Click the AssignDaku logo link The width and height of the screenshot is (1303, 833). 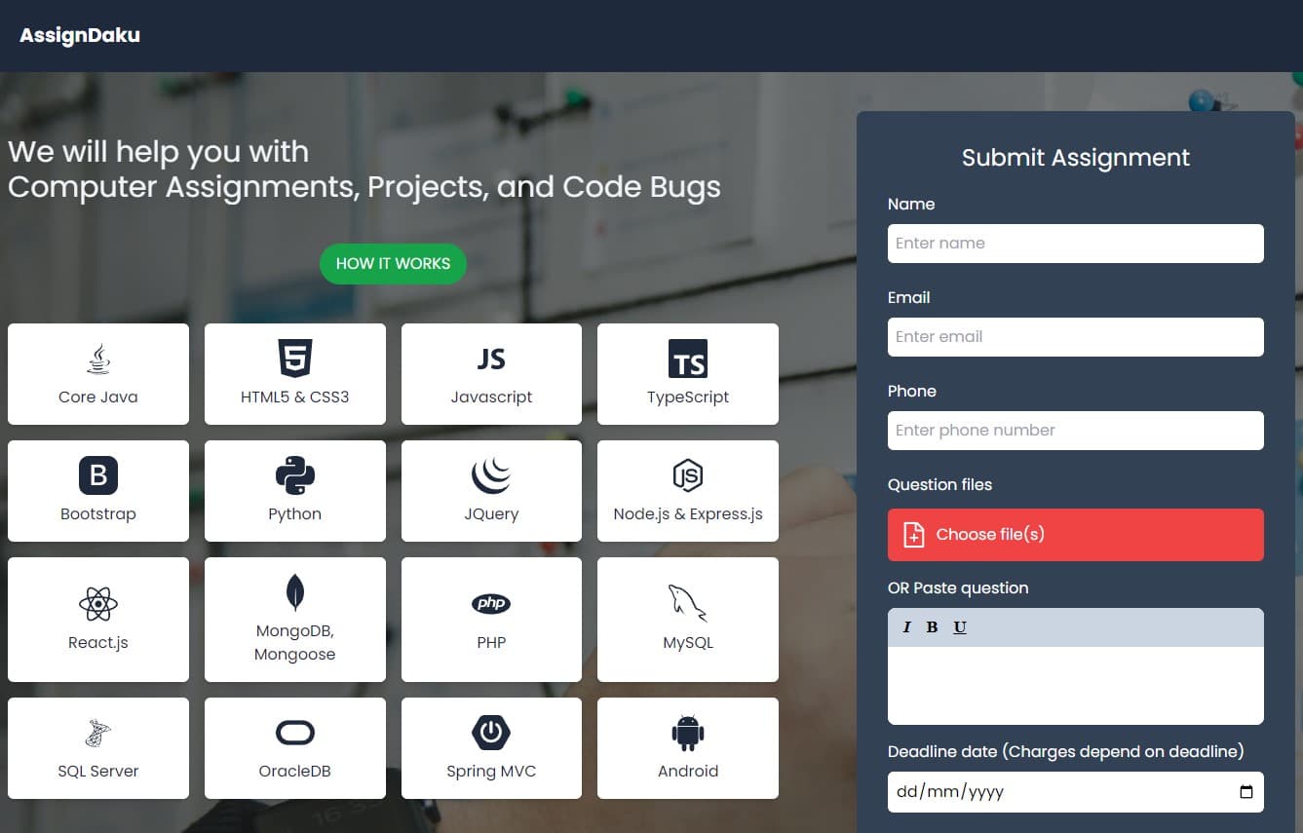coord(80,35)
